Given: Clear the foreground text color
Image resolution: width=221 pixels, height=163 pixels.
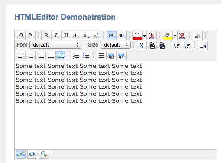Looking at the screenshot, I should tap(152, 35).
